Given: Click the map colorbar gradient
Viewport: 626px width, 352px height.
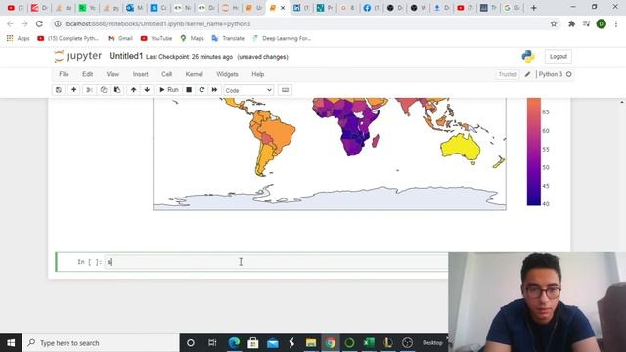Looking at the screenshot, I should tap(534, 152).
